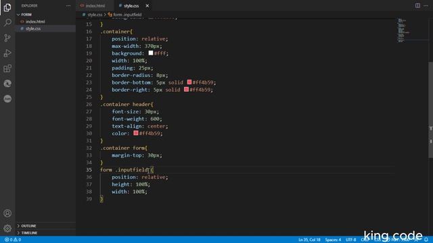Open editor More Actions ellipsis
433x243 pixels.
[x=426, y=5]
